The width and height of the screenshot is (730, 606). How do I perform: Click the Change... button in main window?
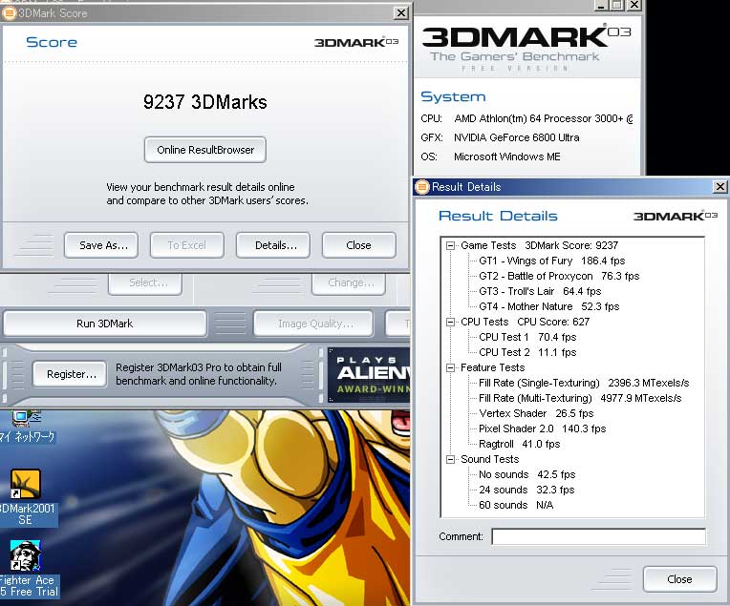[349, 283]
